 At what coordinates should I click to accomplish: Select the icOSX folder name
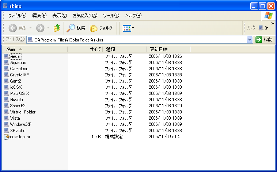(x=16, y=87)
